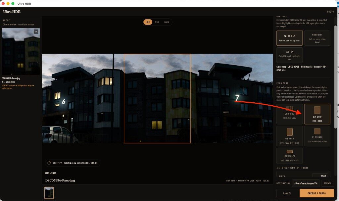Click the HDR TIFF waiting spinner icon
Viewport: 339px width, 201px height.
point(49,163)
